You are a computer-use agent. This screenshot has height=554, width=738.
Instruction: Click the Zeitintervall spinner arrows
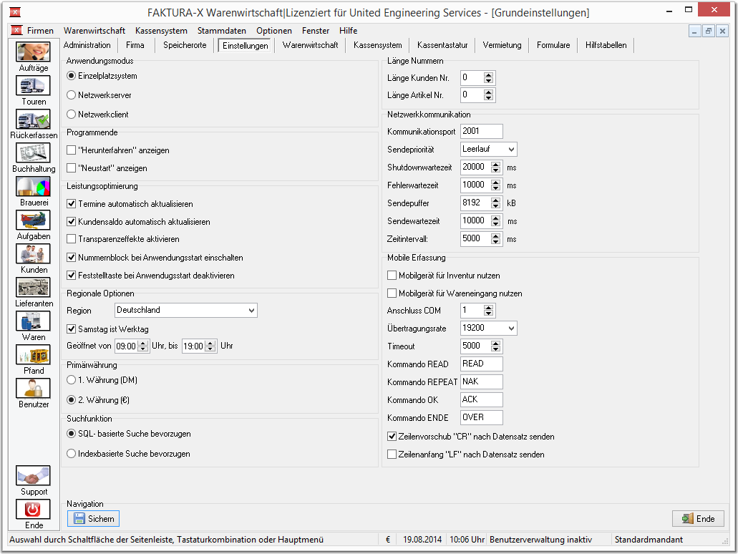point(495,238)
